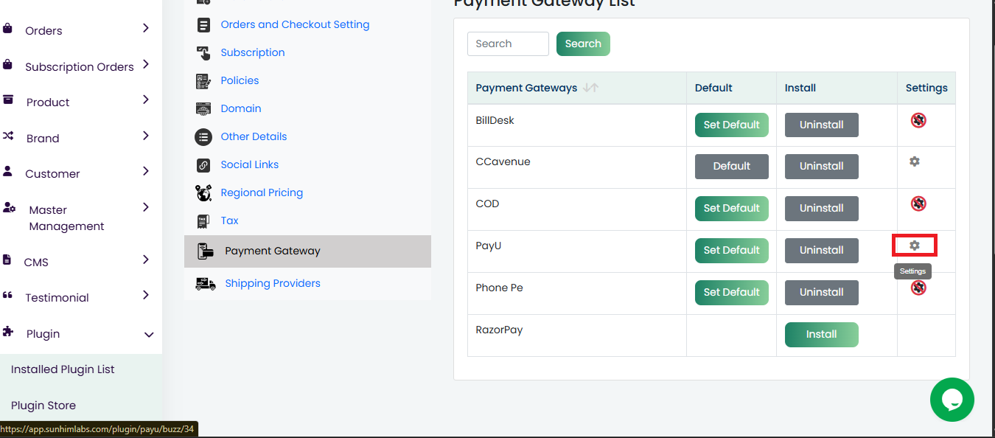Uninstall the Phone Pe gateway
Viewport: 995px width, 438px height.
pyautogui.click(x=821, y=293)
